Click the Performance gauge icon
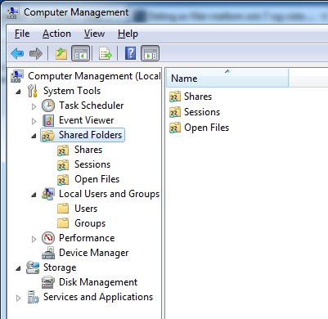Image resolution: width=328 pixels, height=319 pixels. click(x=48, y=238)
